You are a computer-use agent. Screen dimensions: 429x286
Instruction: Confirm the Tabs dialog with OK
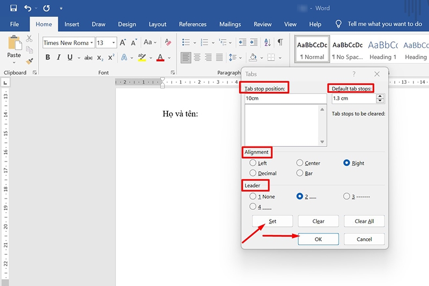318,239
